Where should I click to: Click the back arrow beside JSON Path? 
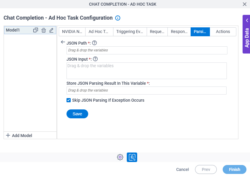coord(63,42)
